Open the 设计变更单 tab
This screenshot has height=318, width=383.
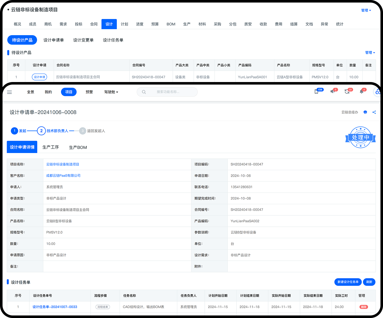[83, 40]
